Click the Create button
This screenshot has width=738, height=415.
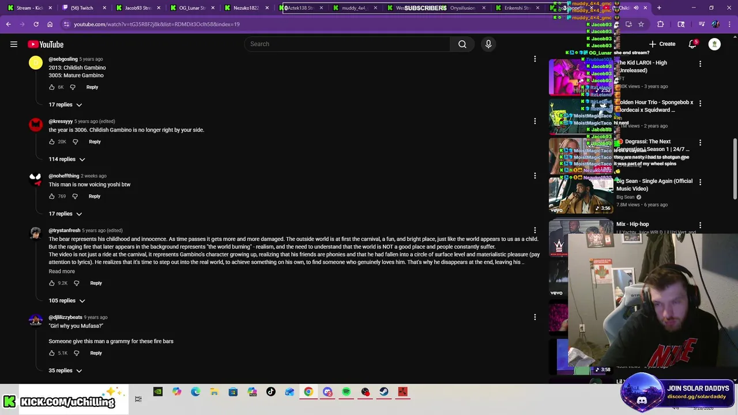[662, 44]
